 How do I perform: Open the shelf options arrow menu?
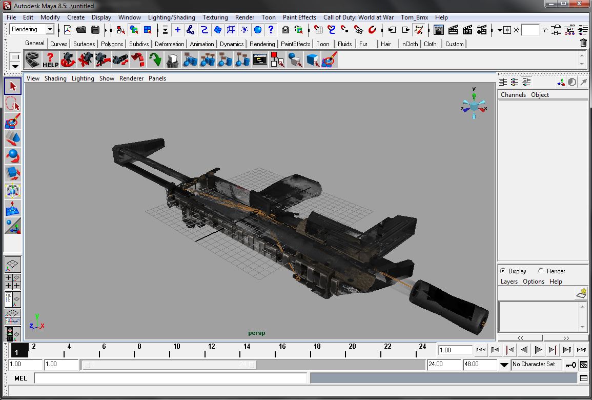15,66
